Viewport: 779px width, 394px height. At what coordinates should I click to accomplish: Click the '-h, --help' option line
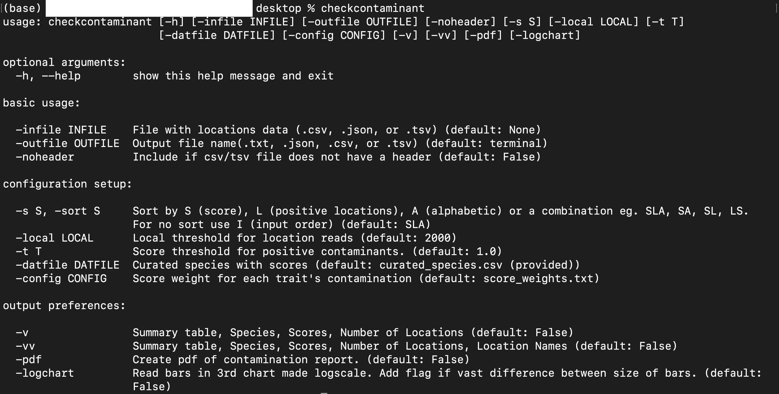tap(48, 76)
